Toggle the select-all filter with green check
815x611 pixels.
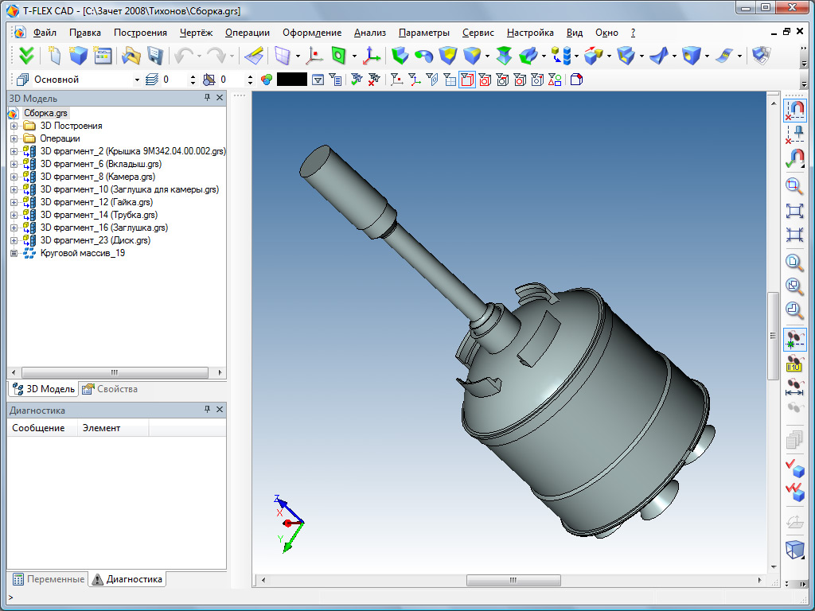pos(356,80)
